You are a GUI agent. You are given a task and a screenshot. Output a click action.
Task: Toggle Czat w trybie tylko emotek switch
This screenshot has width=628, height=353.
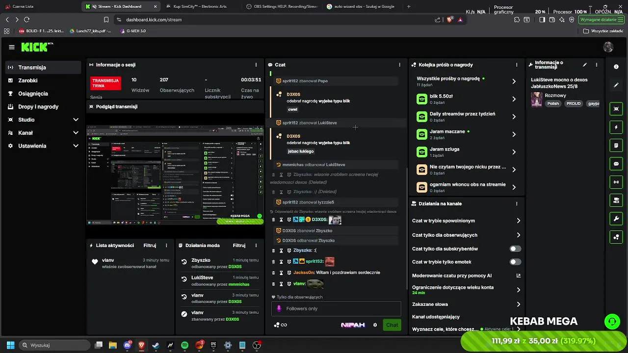[x=515, y=262]
